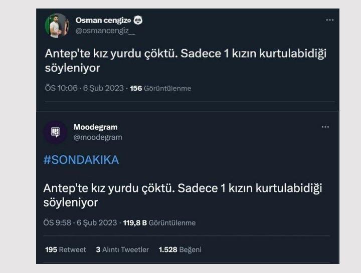Open the more options menu on Osman cengiz's tweet

329,20
